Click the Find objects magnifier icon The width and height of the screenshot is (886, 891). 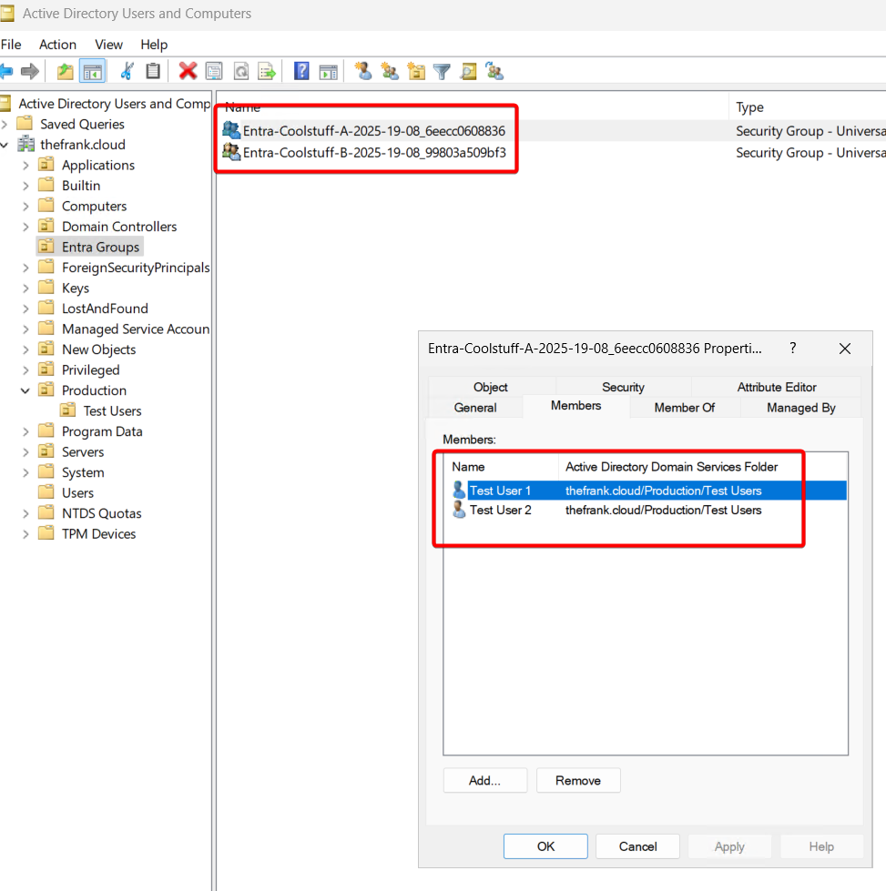468,71
